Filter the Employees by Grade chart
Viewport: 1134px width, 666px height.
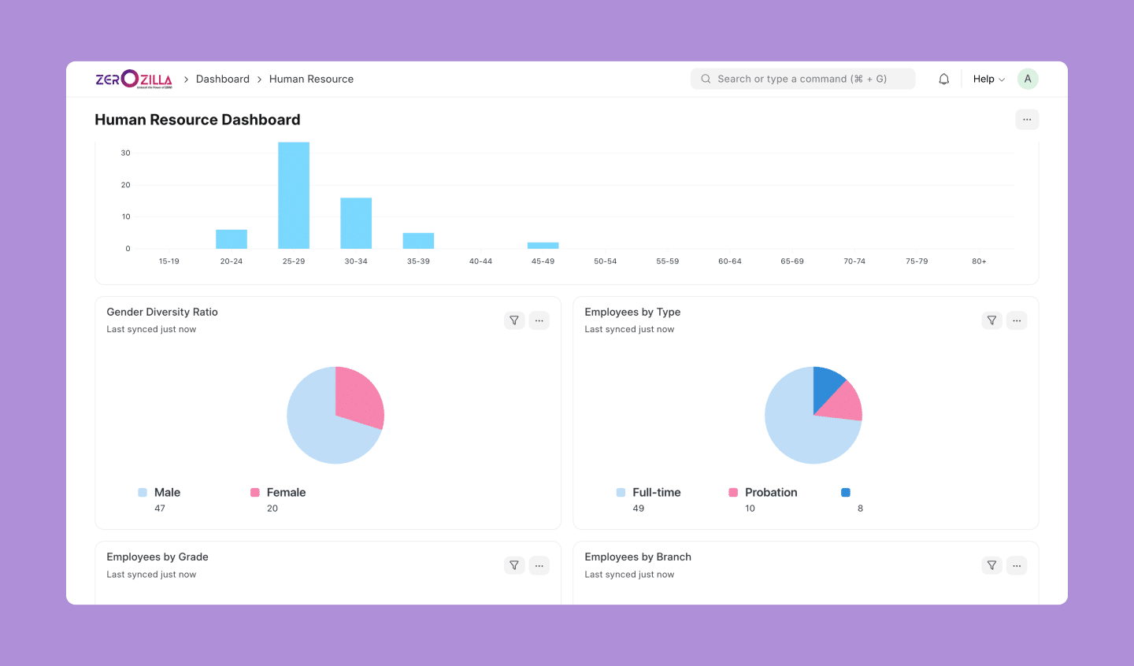tap(514, 565)
